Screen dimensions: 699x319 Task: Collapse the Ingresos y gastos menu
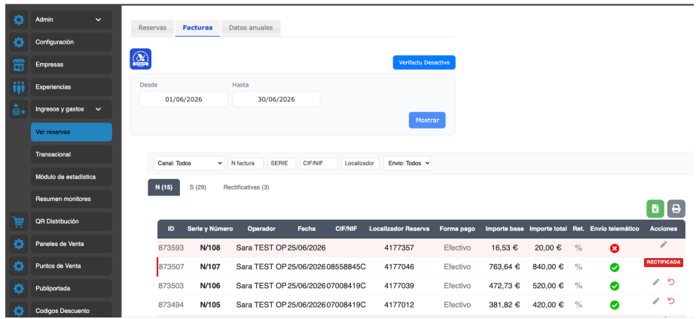72,109
